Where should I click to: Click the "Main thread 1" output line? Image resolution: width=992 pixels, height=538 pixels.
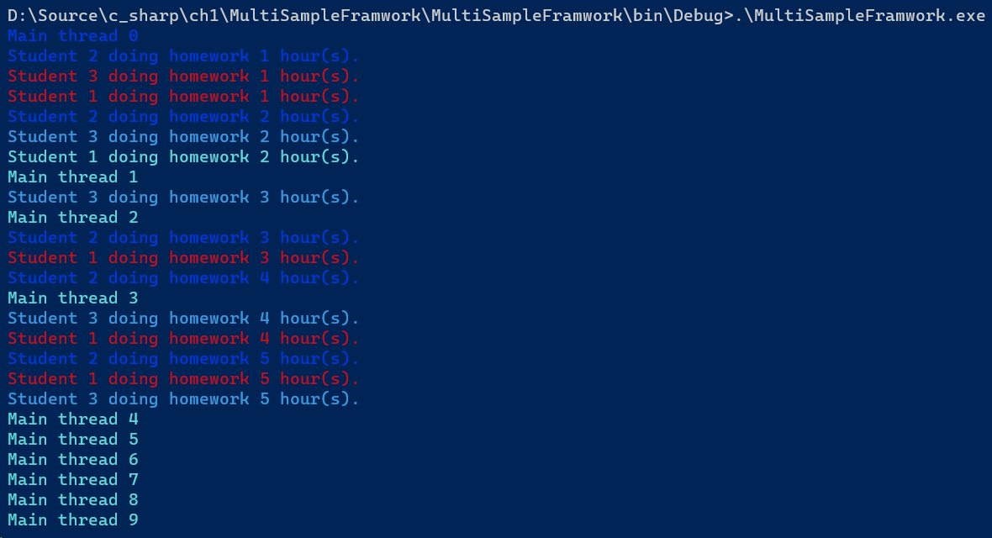tap(73, 177)
